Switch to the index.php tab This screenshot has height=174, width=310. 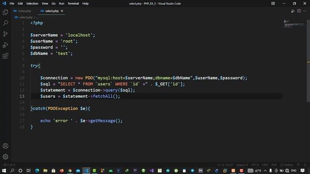(22, 11)
